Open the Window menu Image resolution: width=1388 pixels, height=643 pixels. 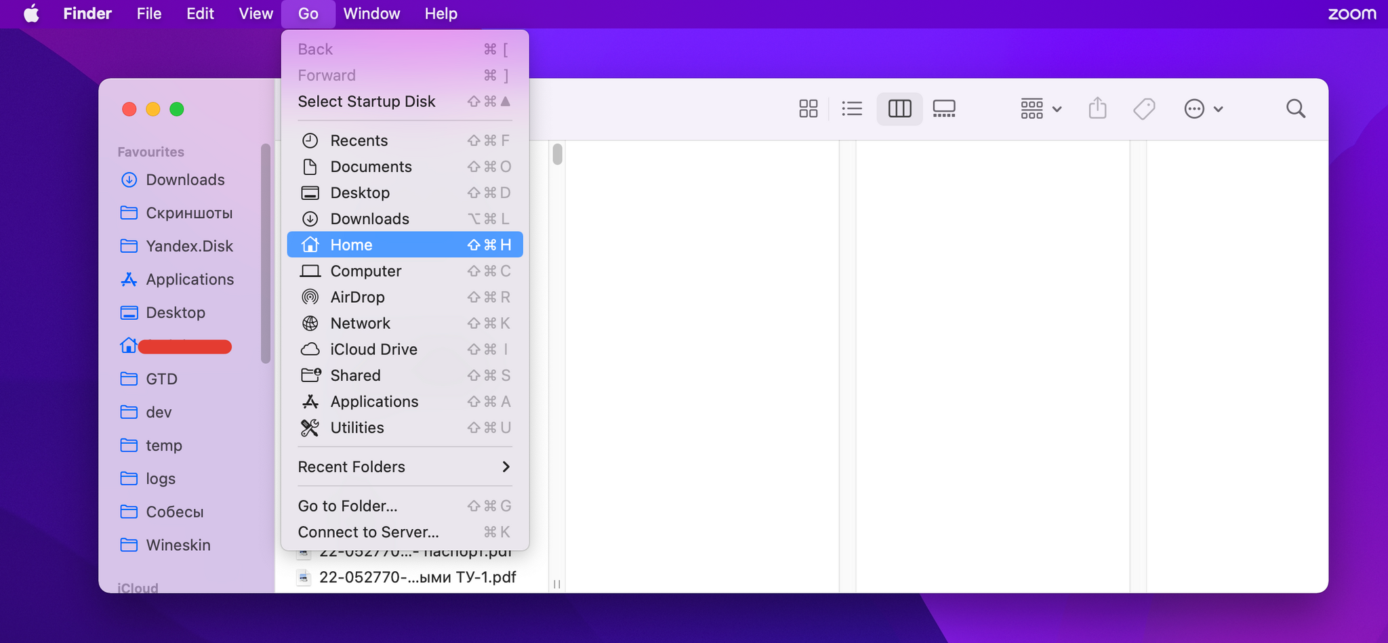tap(371, 14)
